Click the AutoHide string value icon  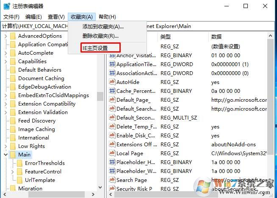(112, 82)
